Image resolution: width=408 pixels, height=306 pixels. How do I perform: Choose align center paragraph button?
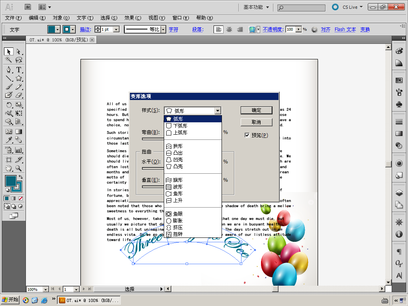coord(229,29)
